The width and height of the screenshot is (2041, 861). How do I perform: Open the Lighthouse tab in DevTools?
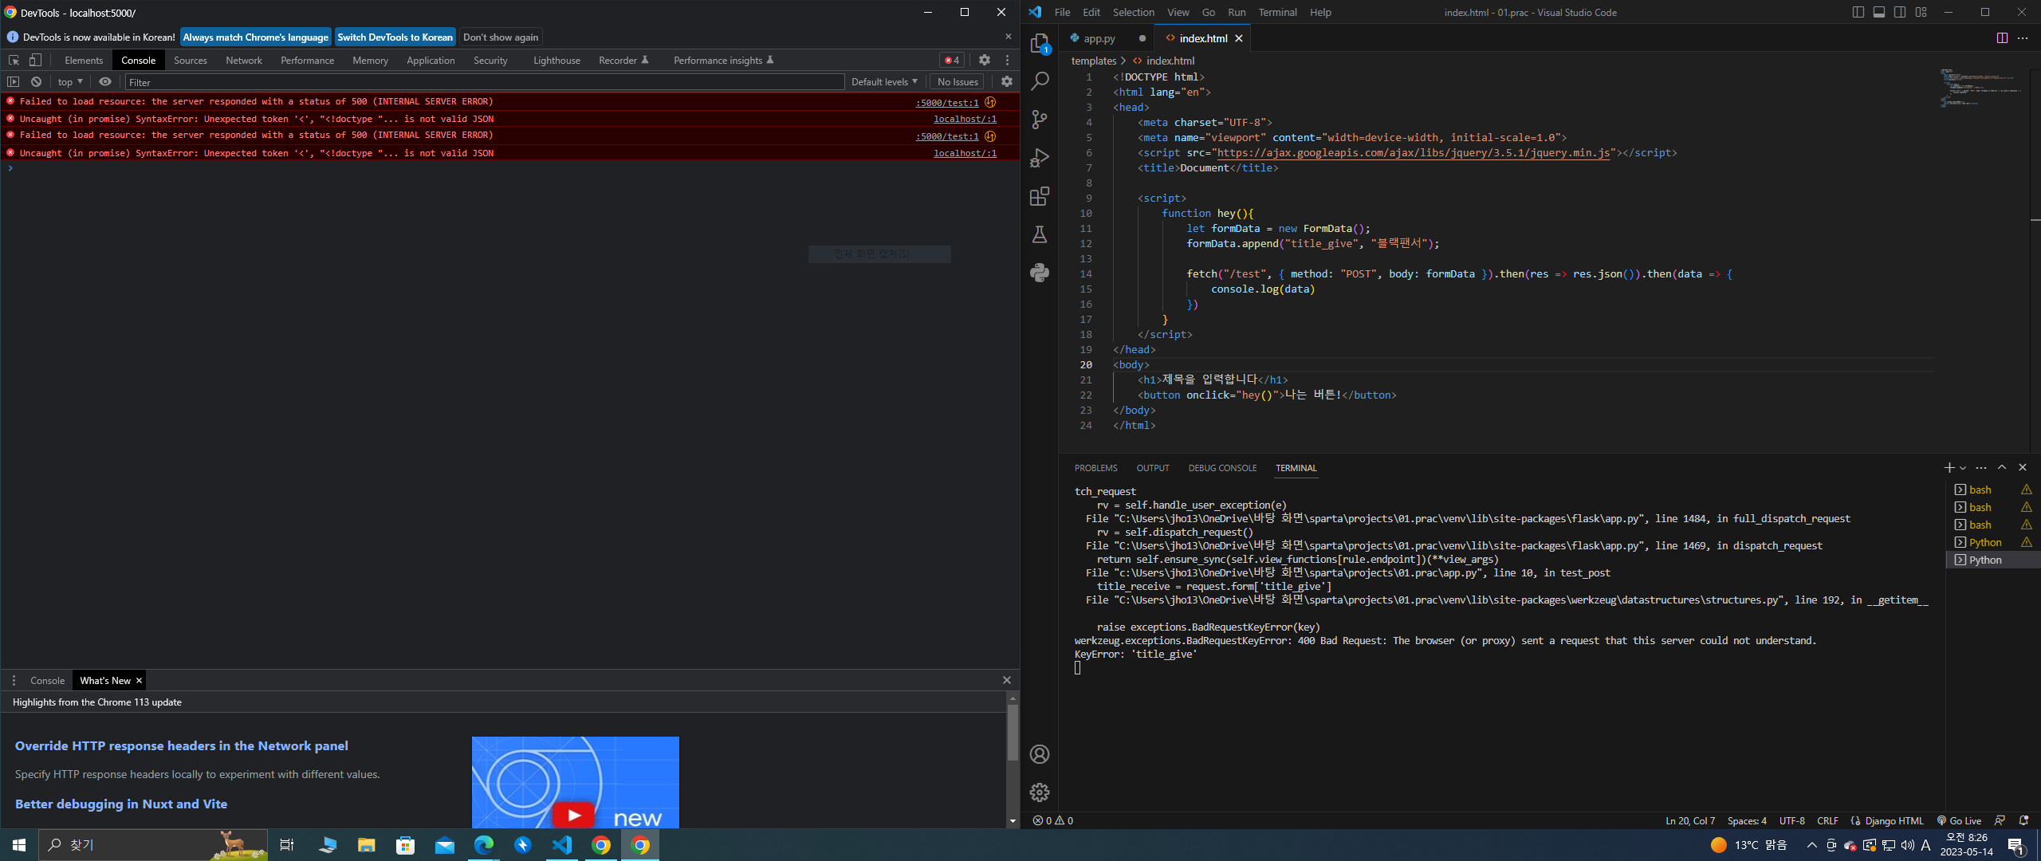[556, 60]
